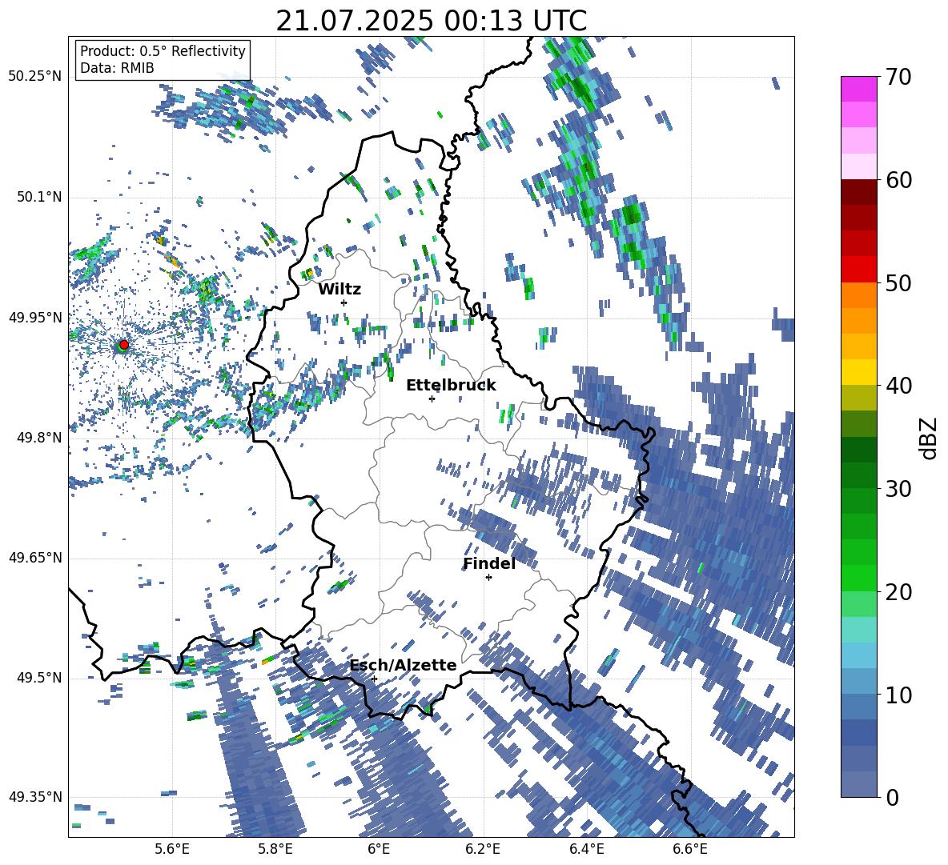Click the Data: RMIB text

click(117, 68)
